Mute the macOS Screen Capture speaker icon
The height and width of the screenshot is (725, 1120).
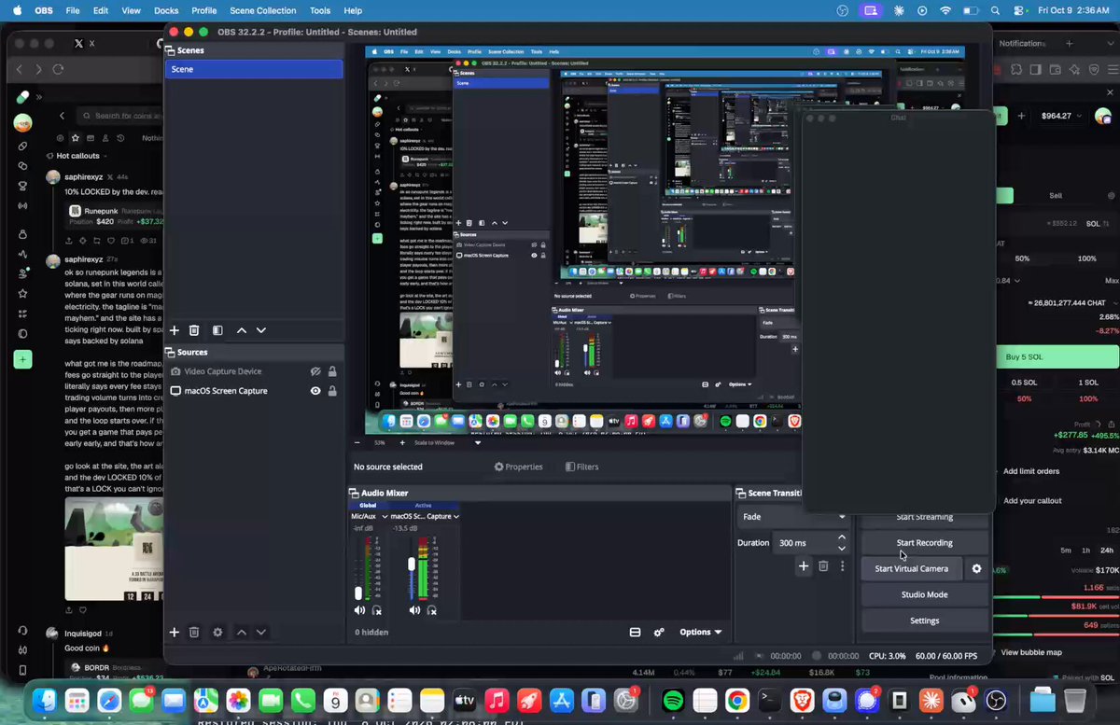[x=414, y=610]
